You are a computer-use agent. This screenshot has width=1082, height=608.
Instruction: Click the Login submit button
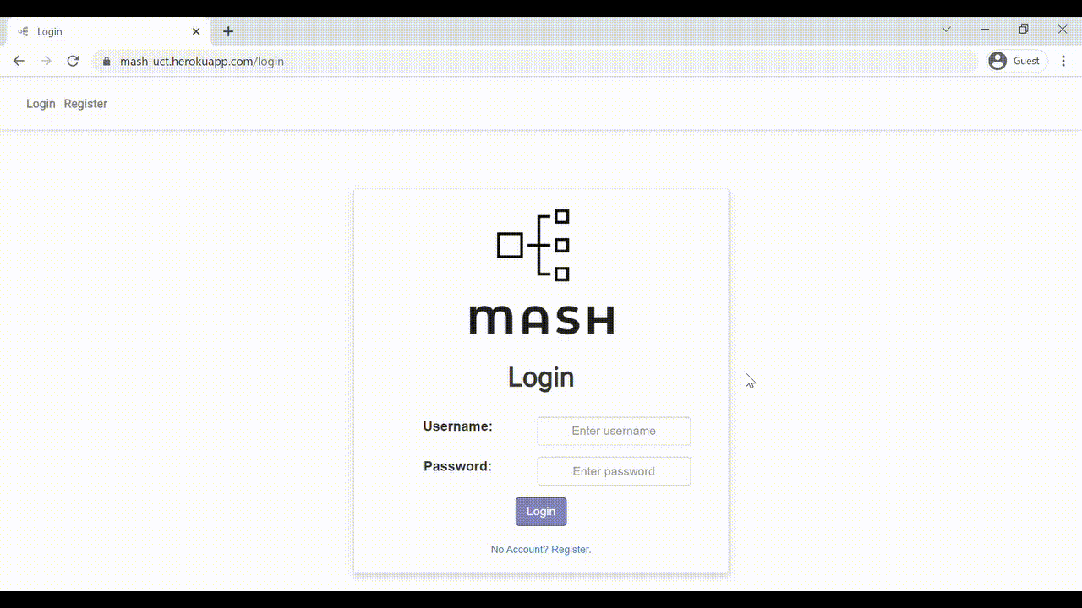coord(541,511)
